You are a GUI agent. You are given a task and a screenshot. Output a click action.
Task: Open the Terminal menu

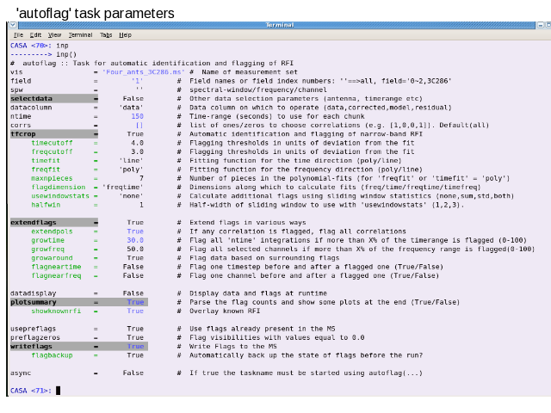coord(80,34)
